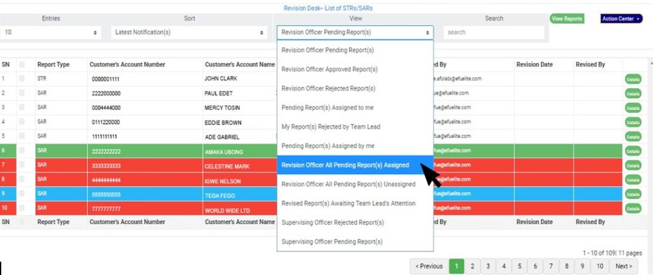
Task: Expand the Entries count dropdown
Action: 51,33
